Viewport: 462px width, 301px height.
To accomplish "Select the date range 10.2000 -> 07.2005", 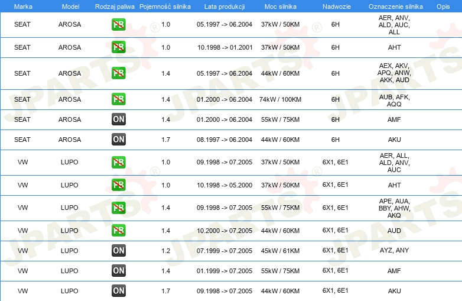I will 225,231.
